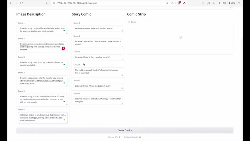The width and height of the screenshot is (250, 141).
Task: Edit Story Comic Scene 3 'so can I' box
Action: [x=98, y=57]
